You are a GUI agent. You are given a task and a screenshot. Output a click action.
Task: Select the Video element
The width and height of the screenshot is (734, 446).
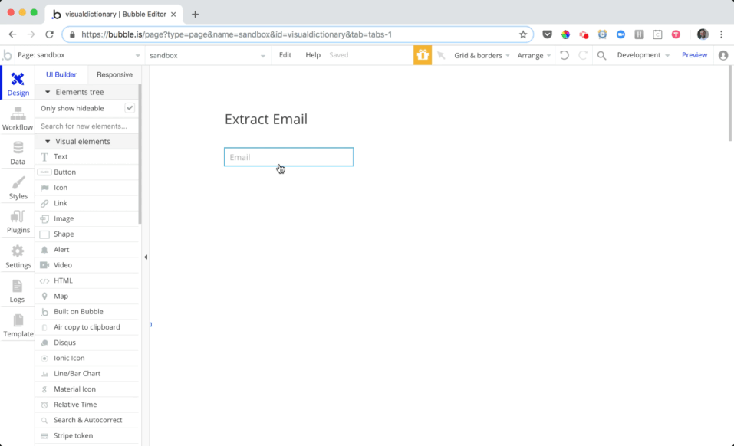coord(87,265)
